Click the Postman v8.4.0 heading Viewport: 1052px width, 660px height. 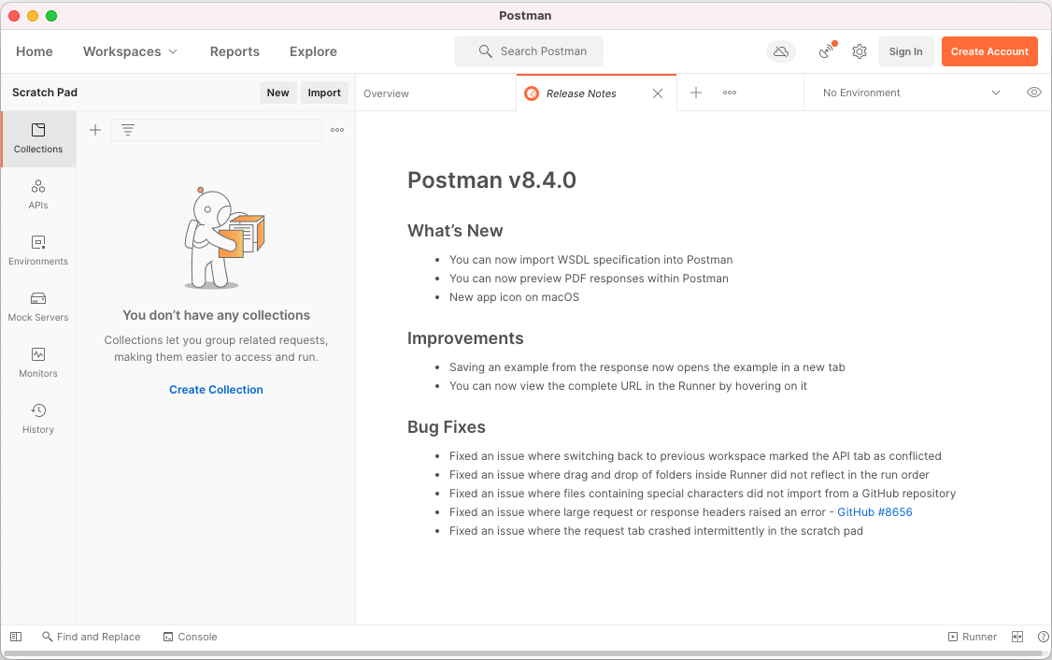coord(491,179)
